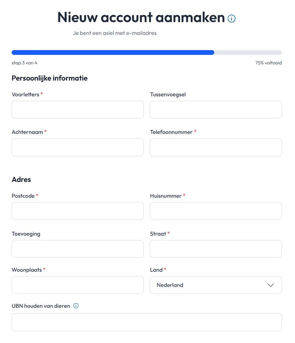Click info icon next to UBN label
This screenshot has height=343, width=295.
click(x=76, y=306)
